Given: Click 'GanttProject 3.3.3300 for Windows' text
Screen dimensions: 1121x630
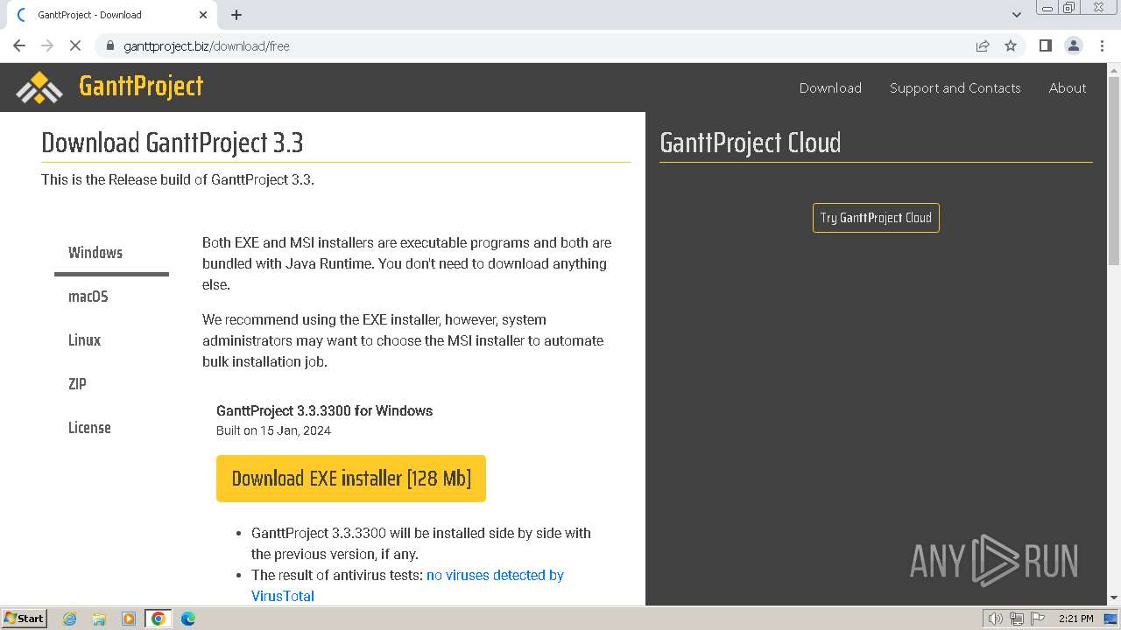Looking at the screenshot, I should pos(324,410).
